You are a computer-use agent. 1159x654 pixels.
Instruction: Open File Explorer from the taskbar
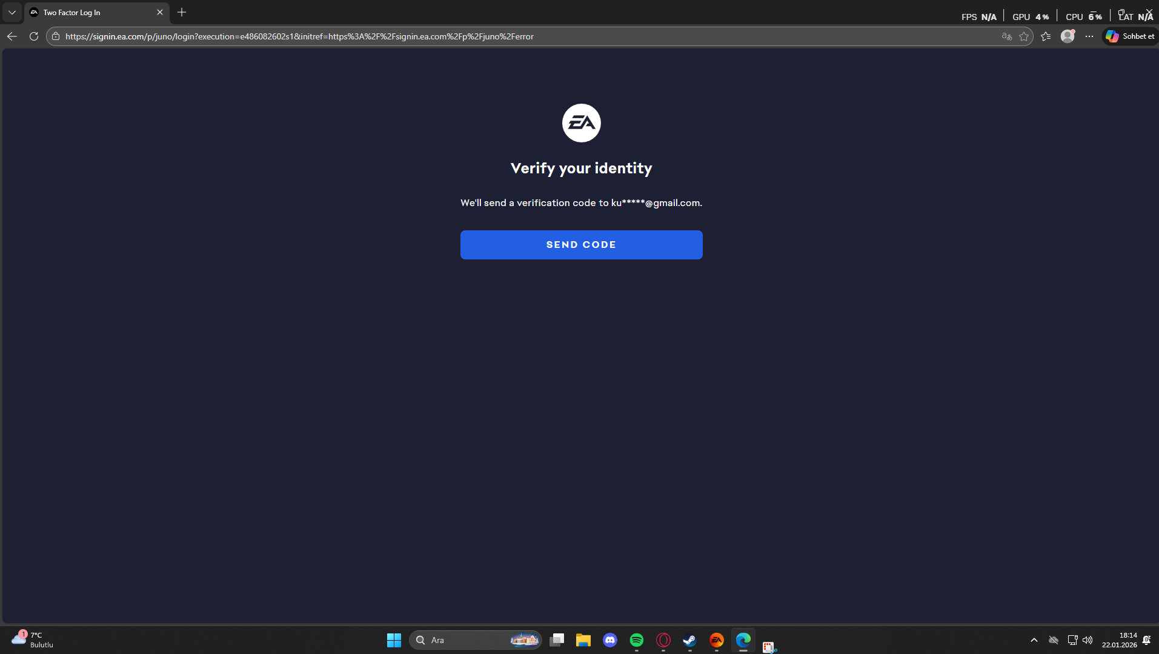click(583, 640)
